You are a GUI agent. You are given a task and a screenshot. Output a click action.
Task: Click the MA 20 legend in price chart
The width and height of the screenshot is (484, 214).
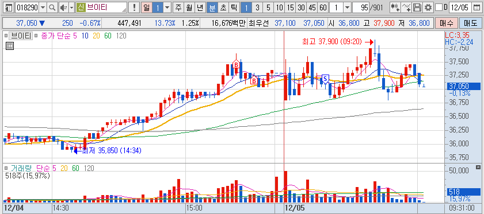96,36
